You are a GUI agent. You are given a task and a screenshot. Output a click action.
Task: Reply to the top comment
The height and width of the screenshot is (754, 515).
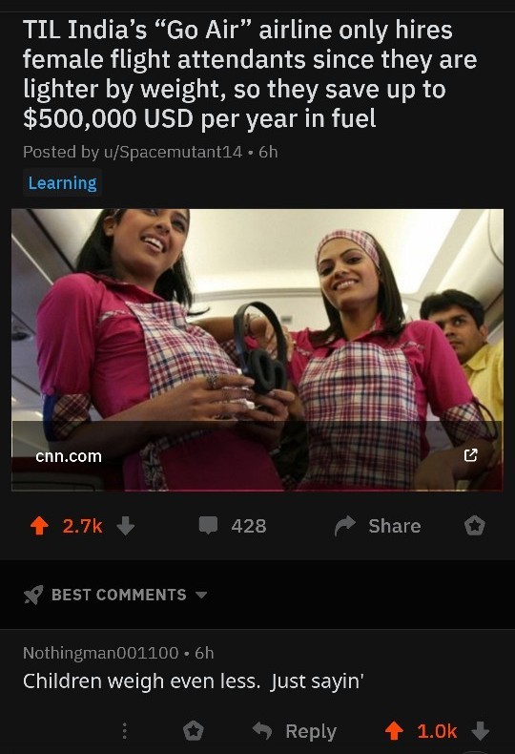tap(295, 731)
